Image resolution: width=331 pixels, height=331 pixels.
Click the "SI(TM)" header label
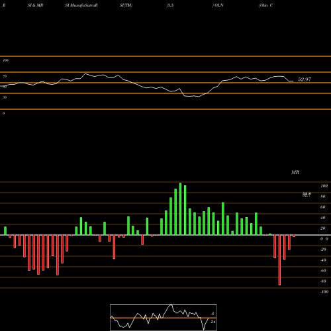point(126,5)
